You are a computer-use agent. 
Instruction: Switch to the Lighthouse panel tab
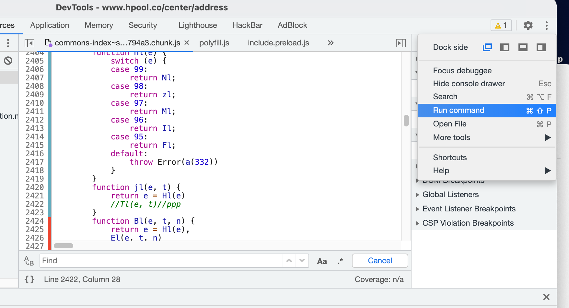198,25
